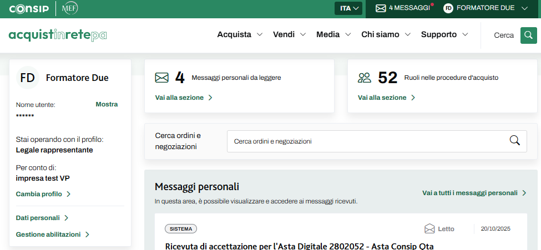
Task: Click the FD user avatar in top bar
Action: click(x=448, y=8)
